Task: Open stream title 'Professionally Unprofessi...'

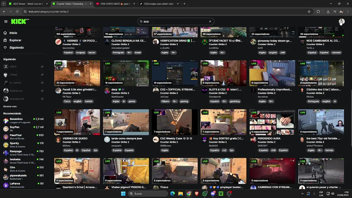Action: (275, 90)
